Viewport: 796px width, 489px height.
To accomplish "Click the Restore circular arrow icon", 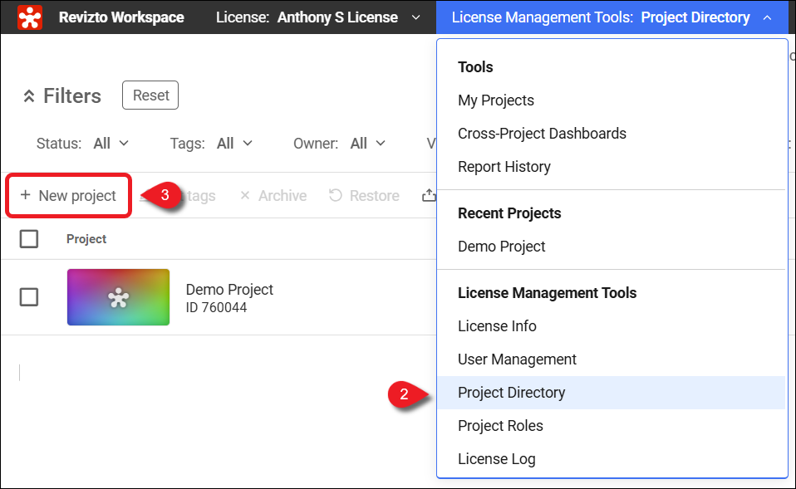I will [x=336, y=196].
